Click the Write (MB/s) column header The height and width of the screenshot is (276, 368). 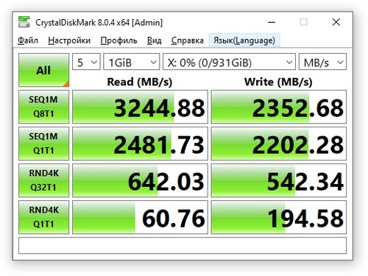point(278,82)
